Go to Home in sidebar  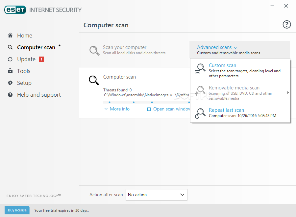coord(25,36)
